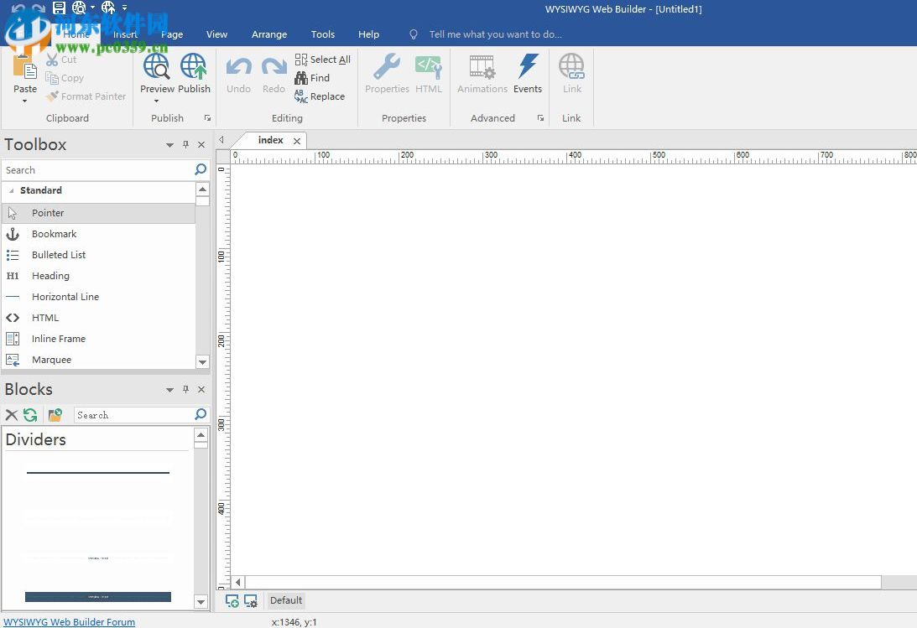Select the Bookmark tool

[55, 234]
